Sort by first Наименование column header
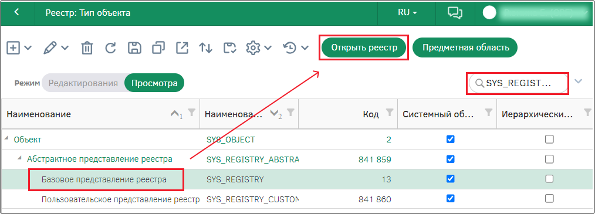The image size is (595, 214). (39, 114)
